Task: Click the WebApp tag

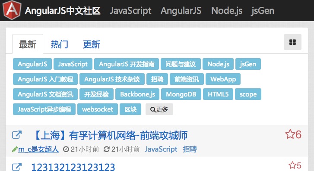Action: [223, 79]
